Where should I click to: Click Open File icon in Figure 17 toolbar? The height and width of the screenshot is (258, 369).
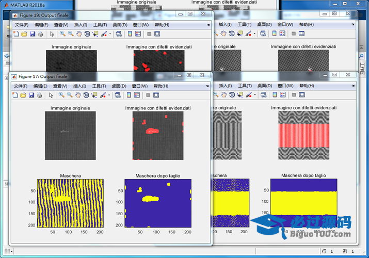(x=24, y=95)
